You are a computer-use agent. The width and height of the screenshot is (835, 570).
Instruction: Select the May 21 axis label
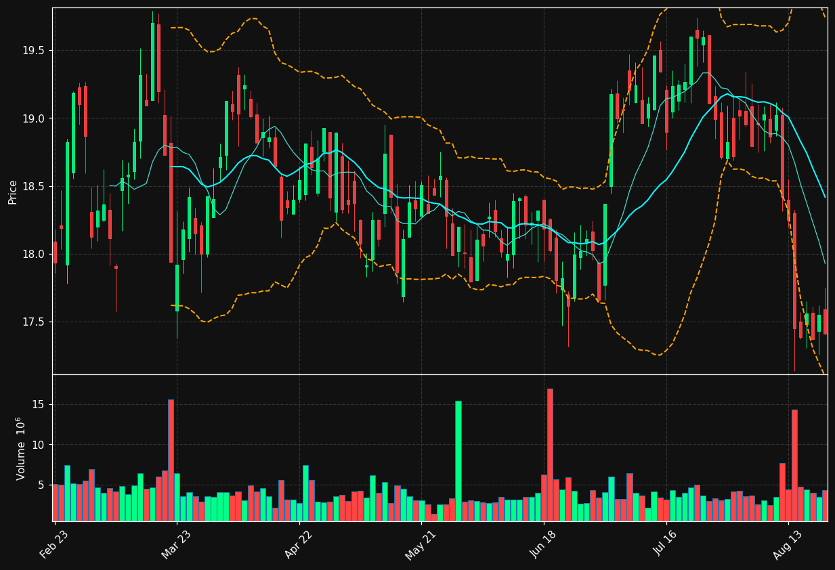[x=421, y=544]
